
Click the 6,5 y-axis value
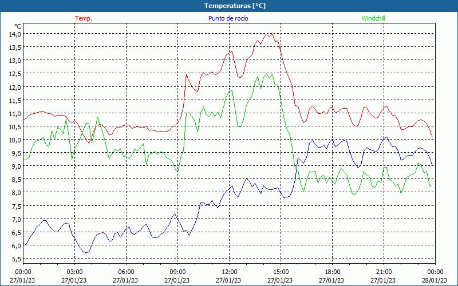click(x=16, y=232)
